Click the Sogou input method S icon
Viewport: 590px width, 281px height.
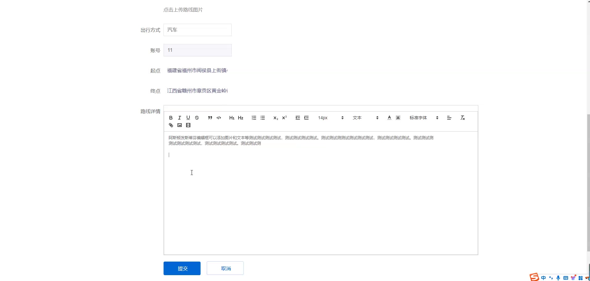[x=534, y=277]
